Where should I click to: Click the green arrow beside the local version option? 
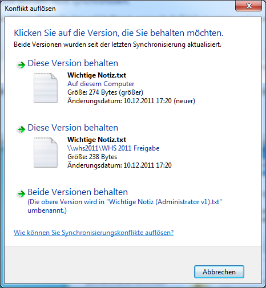21,65
